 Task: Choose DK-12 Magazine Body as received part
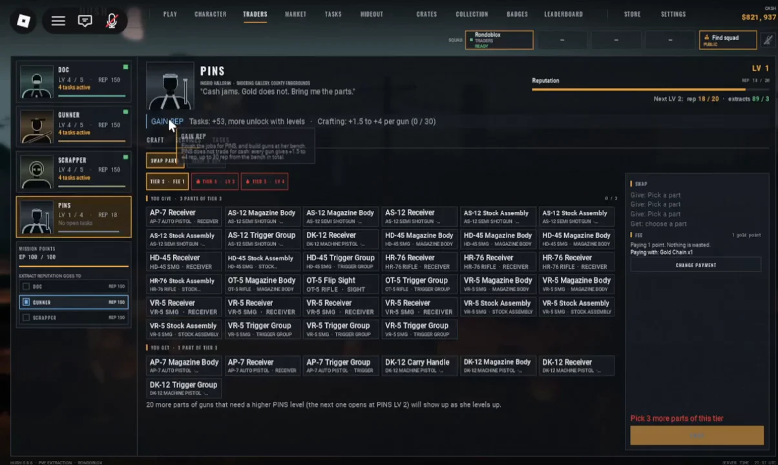tap(498, 366)
